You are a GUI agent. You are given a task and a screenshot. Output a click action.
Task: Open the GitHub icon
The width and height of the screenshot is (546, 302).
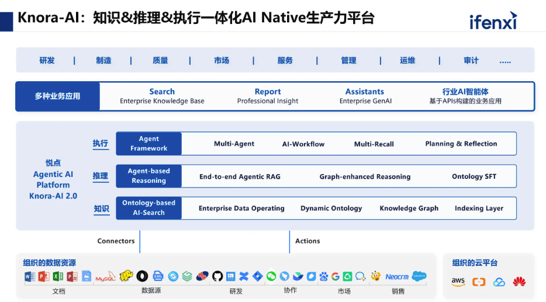(x=217, y=276)
